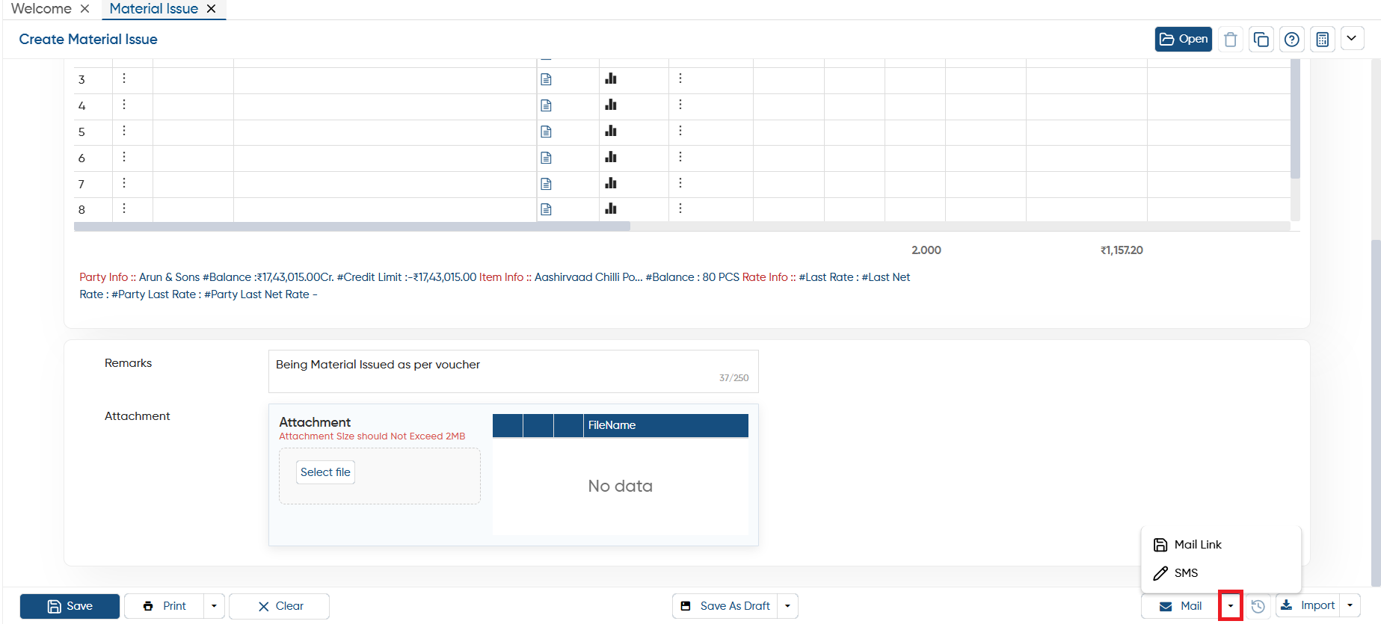Image resolution: width=1381 pixels, height=624 pixels.
Task: Open the help question mark icon
Action: coord(1292,40)
